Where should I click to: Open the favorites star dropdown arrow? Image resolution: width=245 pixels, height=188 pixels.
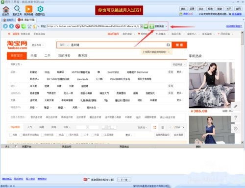(x=39, y=26)
